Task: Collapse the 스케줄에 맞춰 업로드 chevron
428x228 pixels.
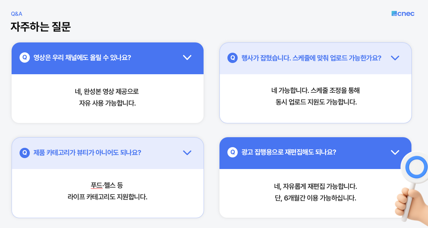Action: [x=395, y=58]
